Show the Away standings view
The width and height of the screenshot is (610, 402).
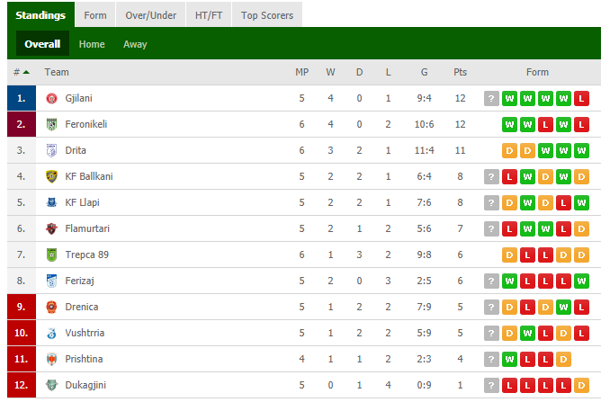tap(135, 44)
